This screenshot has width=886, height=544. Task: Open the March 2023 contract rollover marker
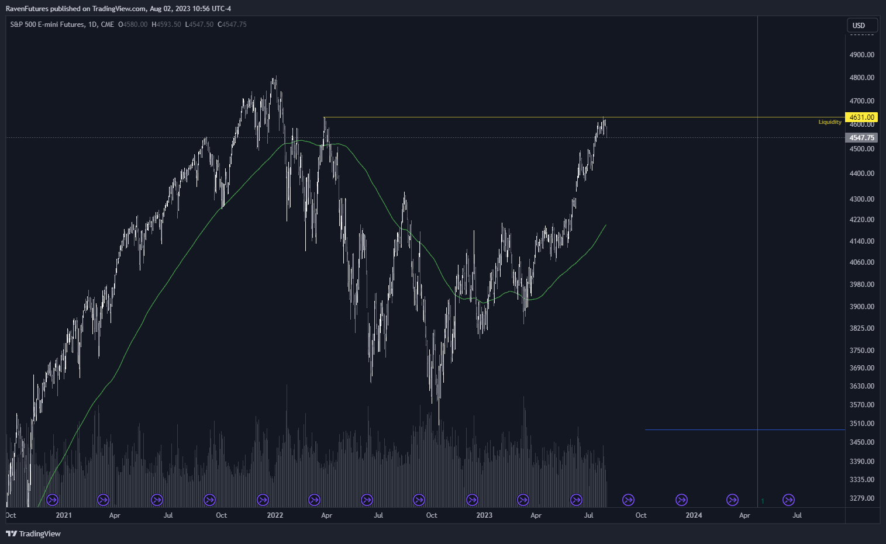coord(523,500)
